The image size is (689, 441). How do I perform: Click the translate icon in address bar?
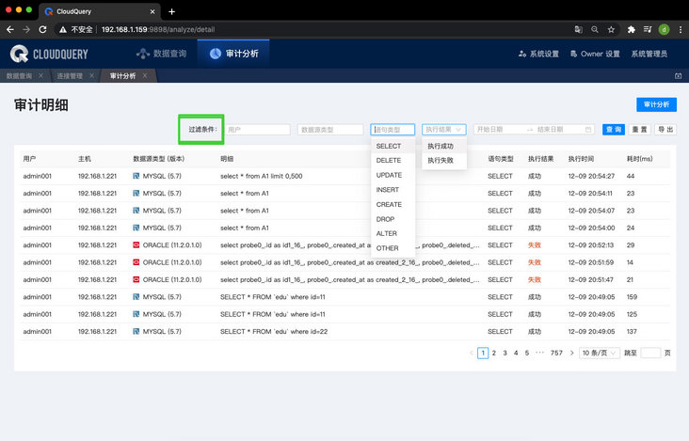(x=578, y=29)
